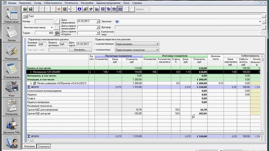Expand the Печать цифровая row
This screenshot has width=269, height=151.
pos(31,83)
